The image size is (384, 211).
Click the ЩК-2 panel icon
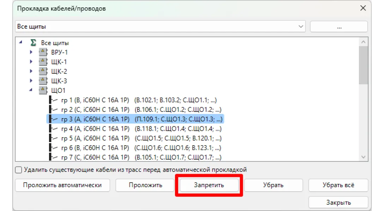[43, 71]
